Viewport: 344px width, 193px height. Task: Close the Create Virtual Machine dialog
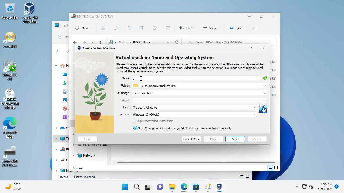coord(263,48)
